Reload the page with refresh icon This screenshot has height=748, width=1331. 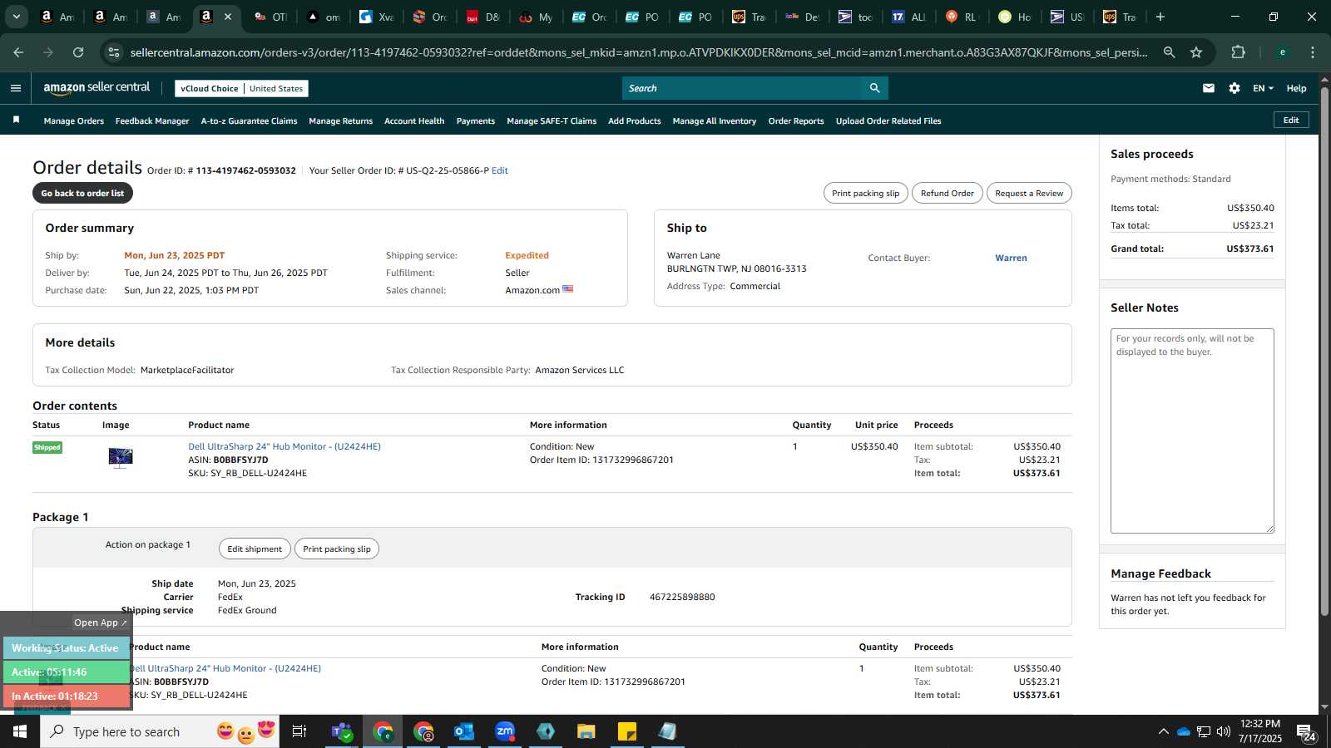pyautogui.click(x=78, y=52)
